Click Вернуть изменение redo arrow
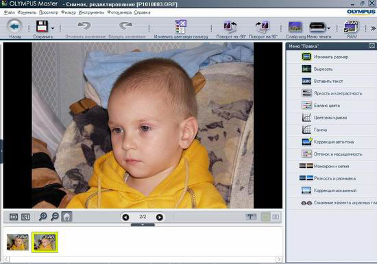Image resolution: width=377 pixels, height=264 pixels. 125,25
